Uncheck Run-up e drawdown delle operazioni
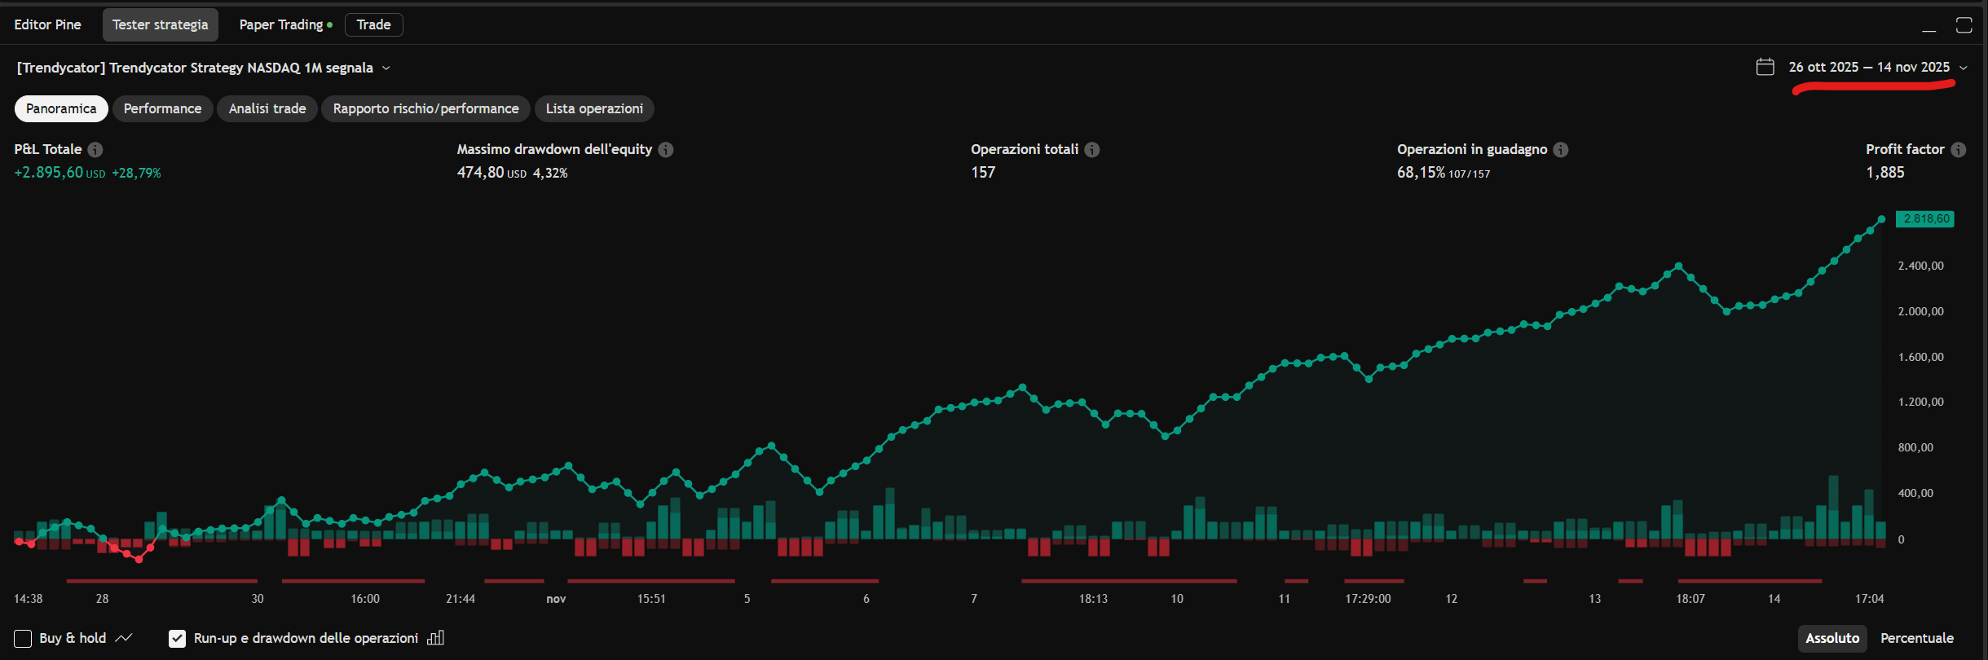This screenshot has height=660, width=1988. pos(177,639)
